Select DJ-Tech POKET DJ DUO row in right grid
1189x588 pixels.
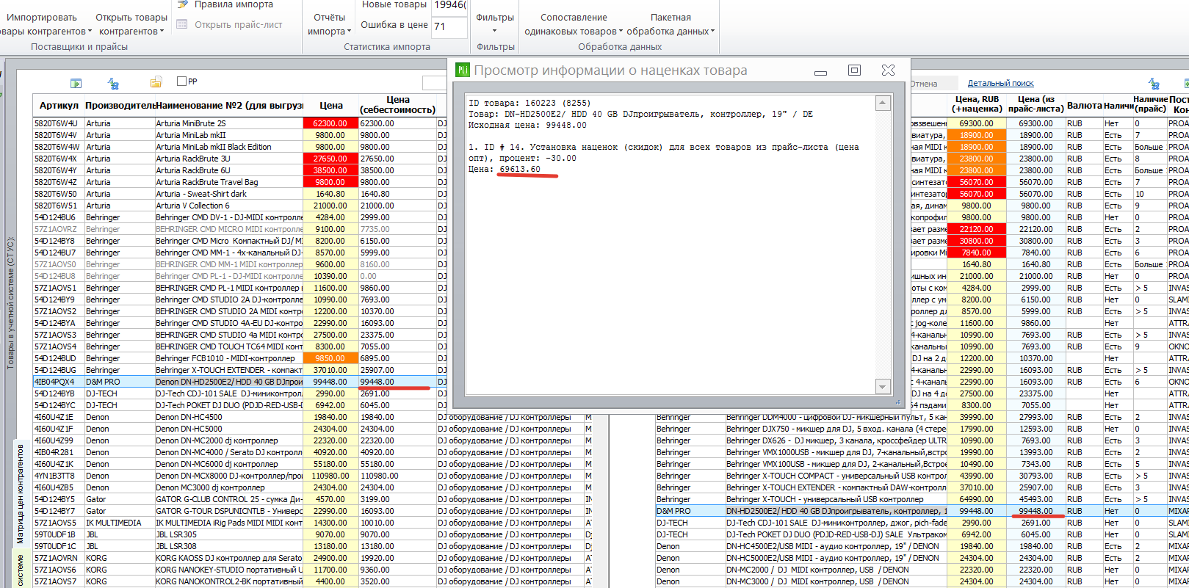(836, 534)
